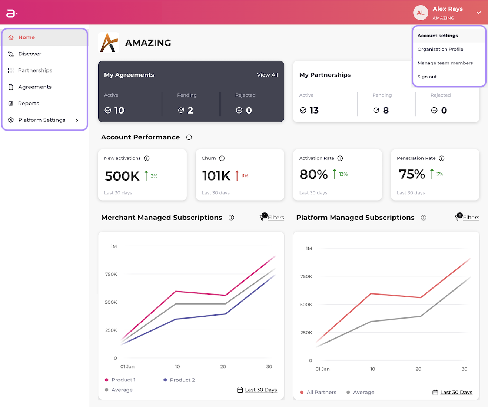Click the Partnerships grid icon

(11, 70)
